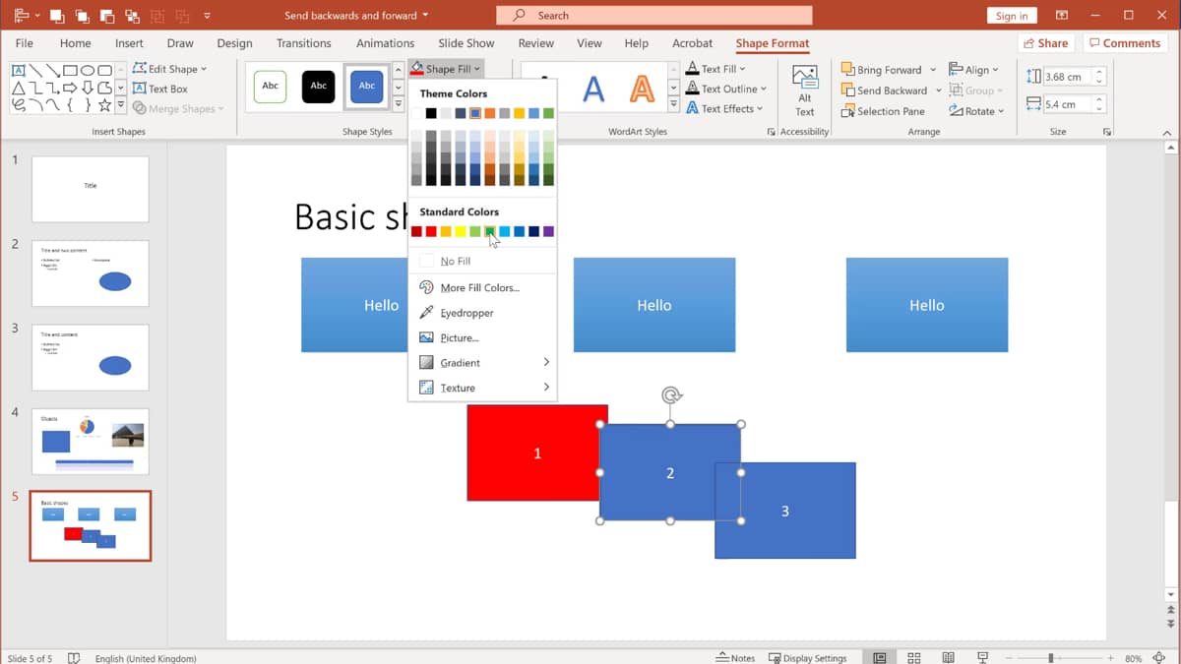1181x664 pixels.
Task: Open the Insert ribbon tab
Action: coord(129,43)
